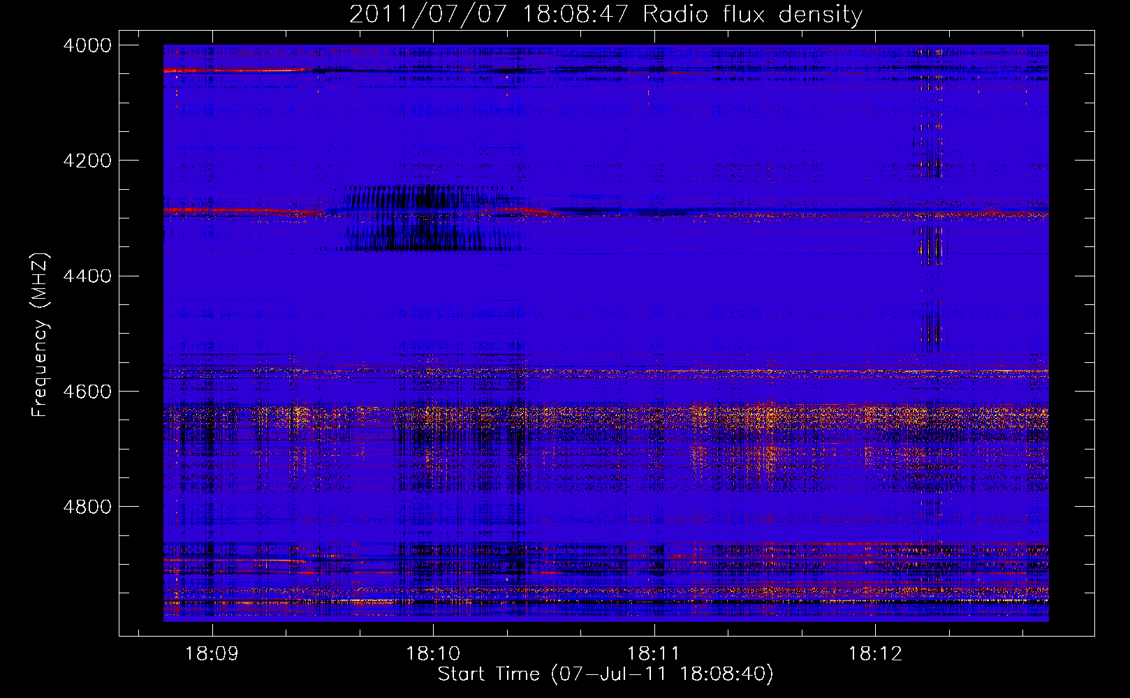This screenshot has height=698, width=1130.
Task: Click the 18:10 time tick label
Action: click(x=433, y=653)
